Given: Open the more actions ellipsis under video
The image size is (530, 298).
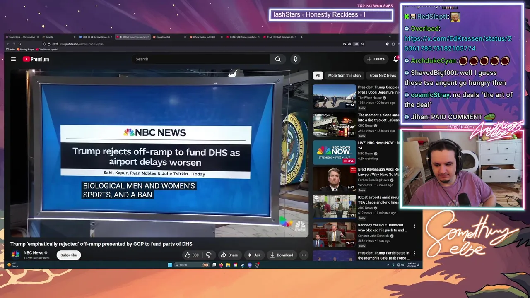Looking at the screenshot, I should point(304,255).
